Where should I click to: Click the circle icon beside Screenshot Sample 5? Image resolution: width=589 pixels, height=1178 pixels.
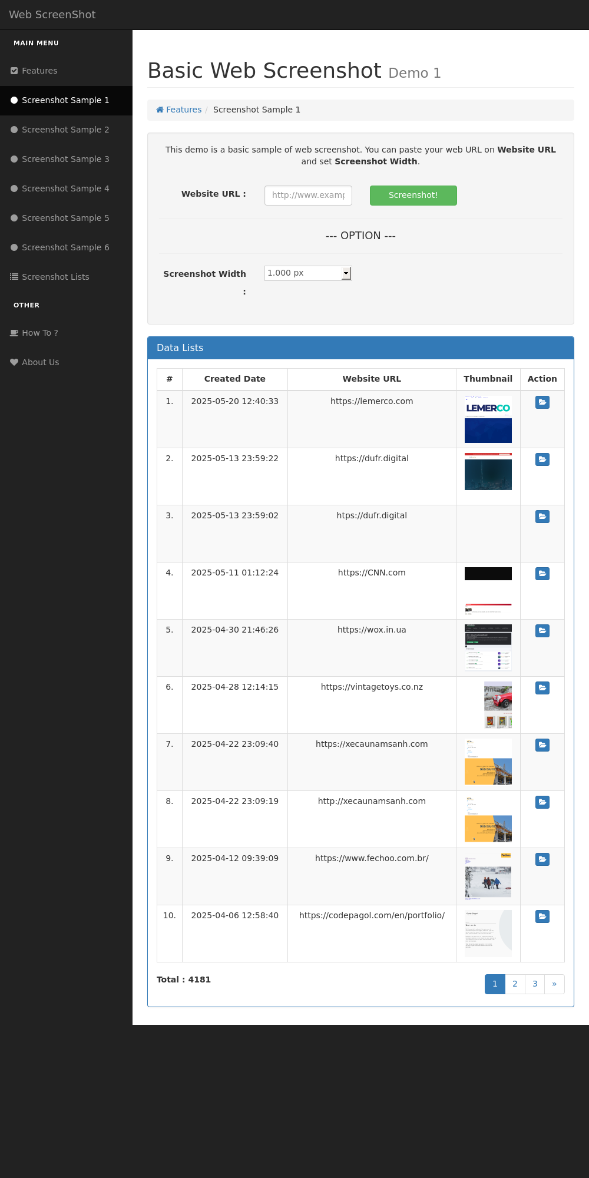coord(14,218)
